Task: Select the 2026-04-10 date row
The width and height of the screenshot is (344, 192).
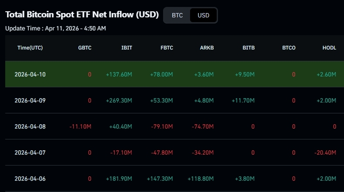Action: click(30, 74)
